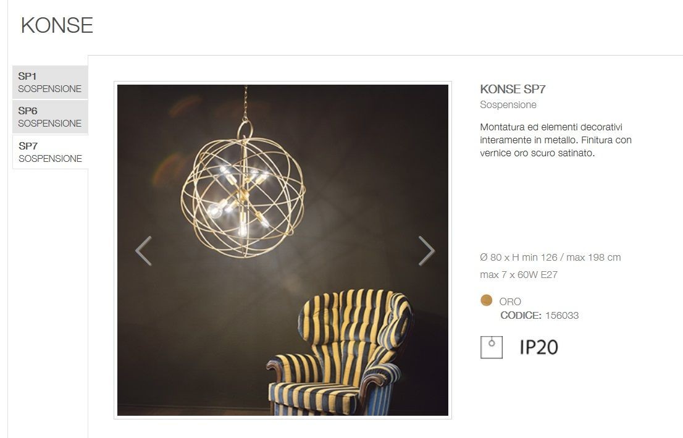This screenshot has width=683, height=438.
Task: Click the KONSE collection heading
Action: tap(57, 25)
